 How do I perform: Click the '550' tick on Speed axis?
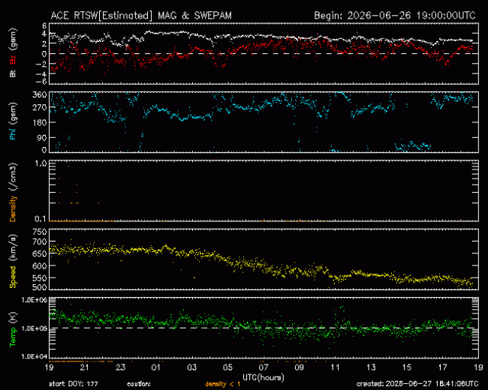pyautogui.click(x=40, y=277)
